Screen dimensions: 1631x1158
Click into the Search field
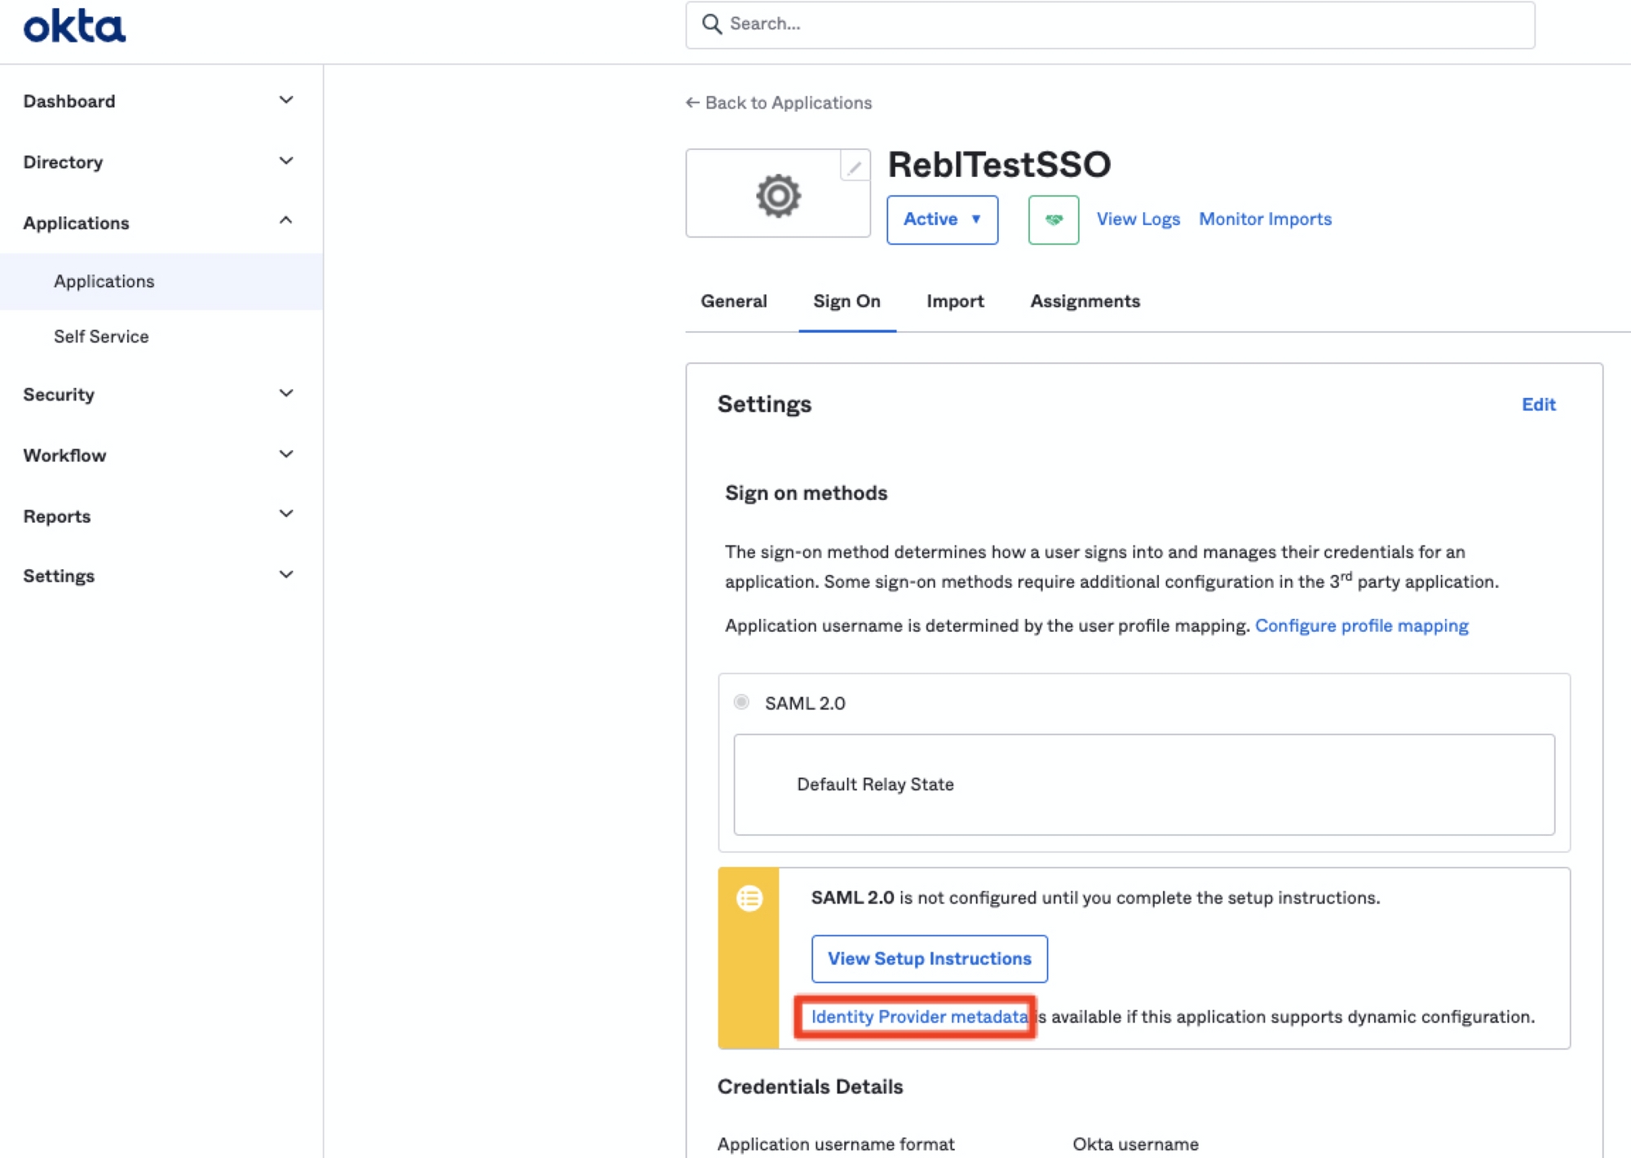coord(1125,24)
